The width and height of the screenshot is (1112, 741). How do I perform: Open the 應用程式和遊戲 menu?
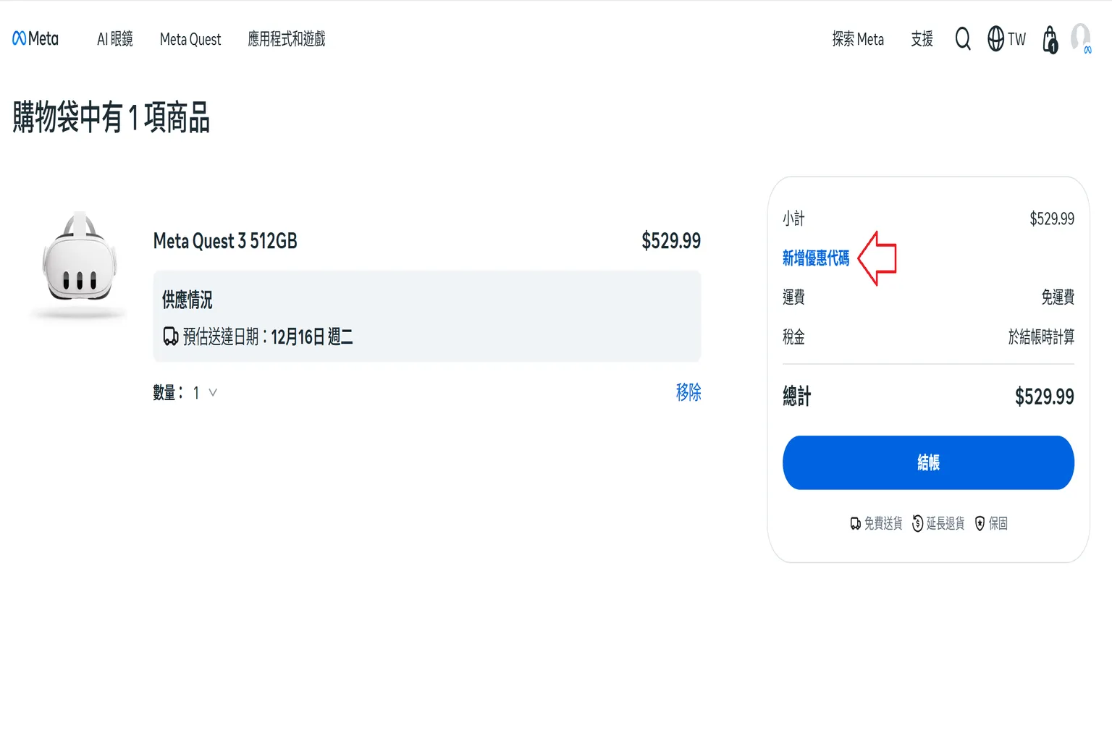pyautogui.click(x=286, y=39)
